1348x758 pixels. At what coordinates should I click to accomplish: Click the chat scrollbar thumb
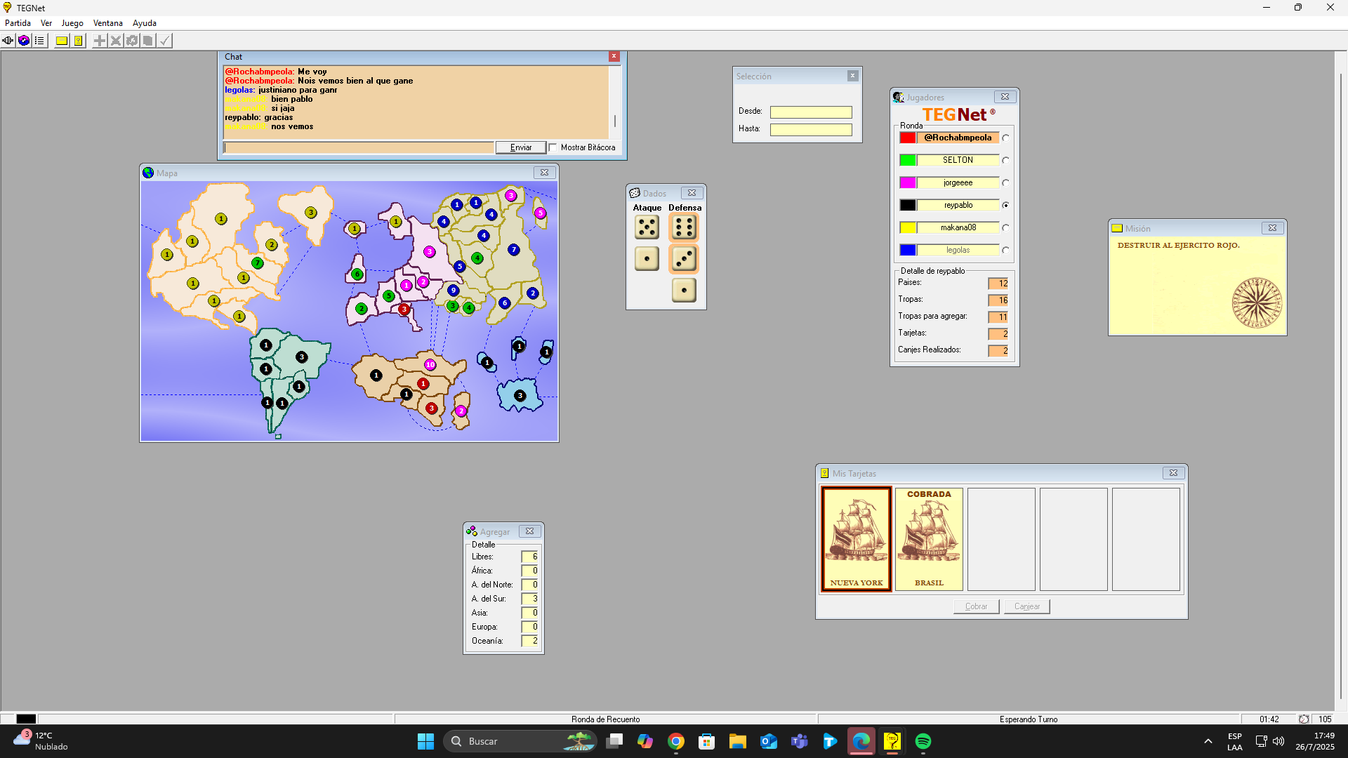coord(615,121)
